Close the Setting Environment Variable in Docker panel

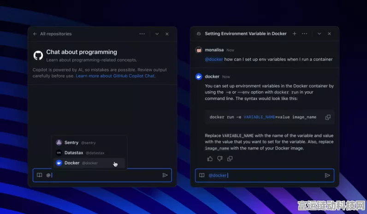pyautogui.click(x=329, y=34)
